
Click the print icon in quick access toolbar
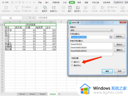pos(20,3)
